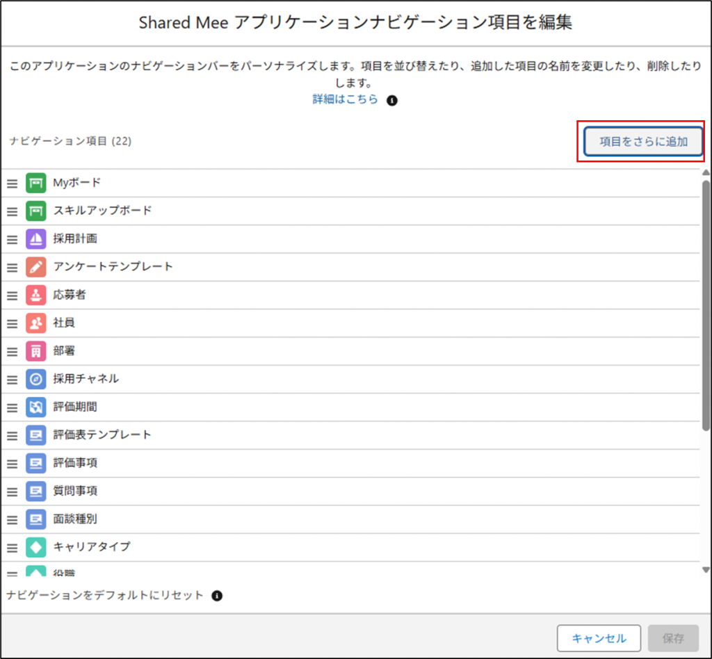Reset navigation via ナビゲーションをデフォルトにリセット
The width and height of the screenshot is (712, 659).
(x=104, y=596)
